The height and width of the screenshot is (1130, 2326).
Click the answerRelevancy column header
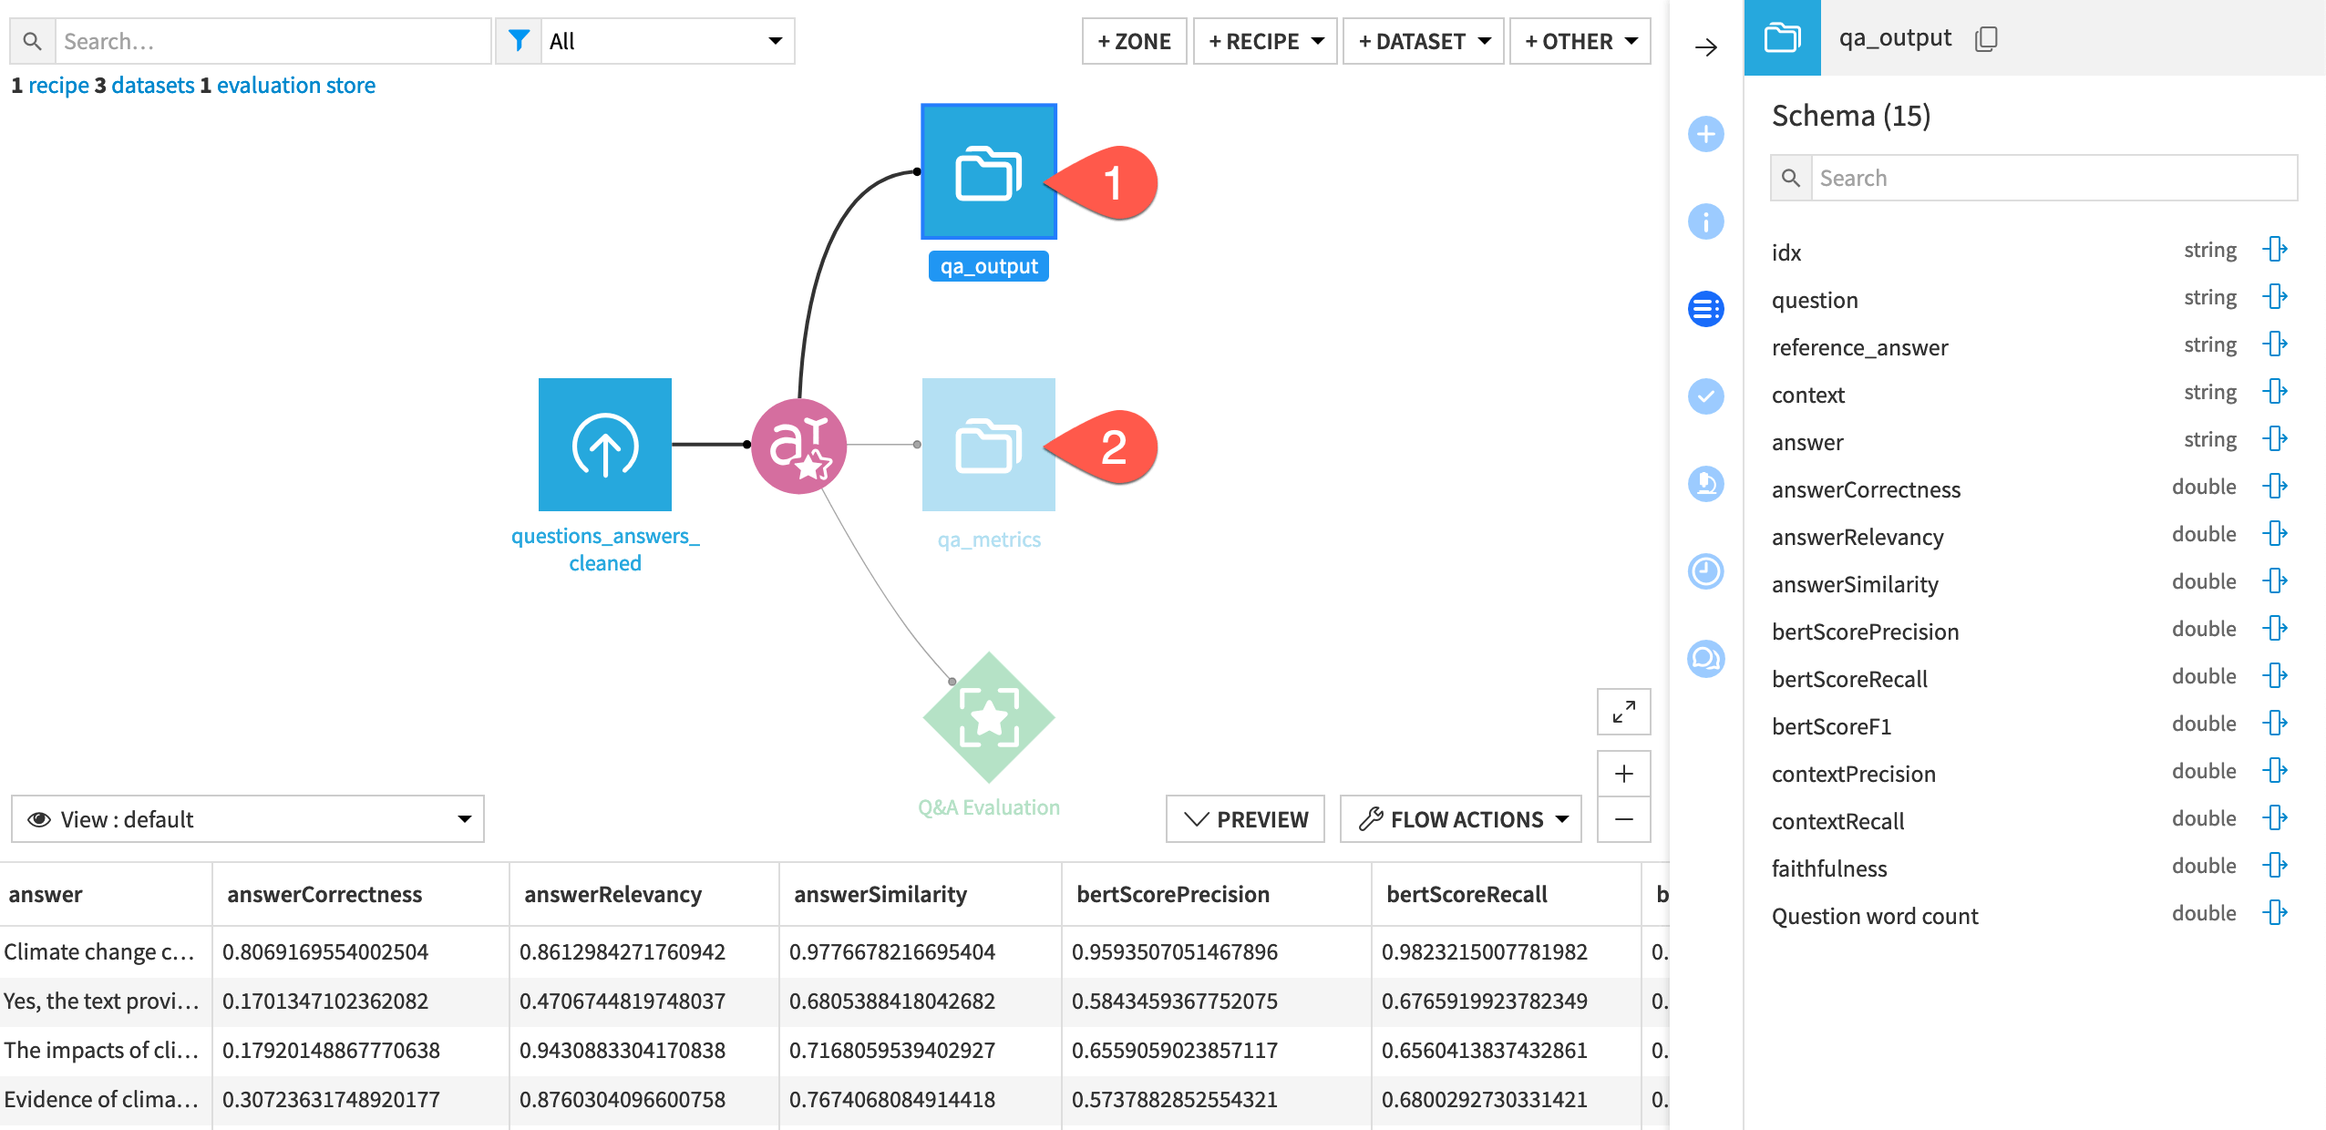[643, 894]
